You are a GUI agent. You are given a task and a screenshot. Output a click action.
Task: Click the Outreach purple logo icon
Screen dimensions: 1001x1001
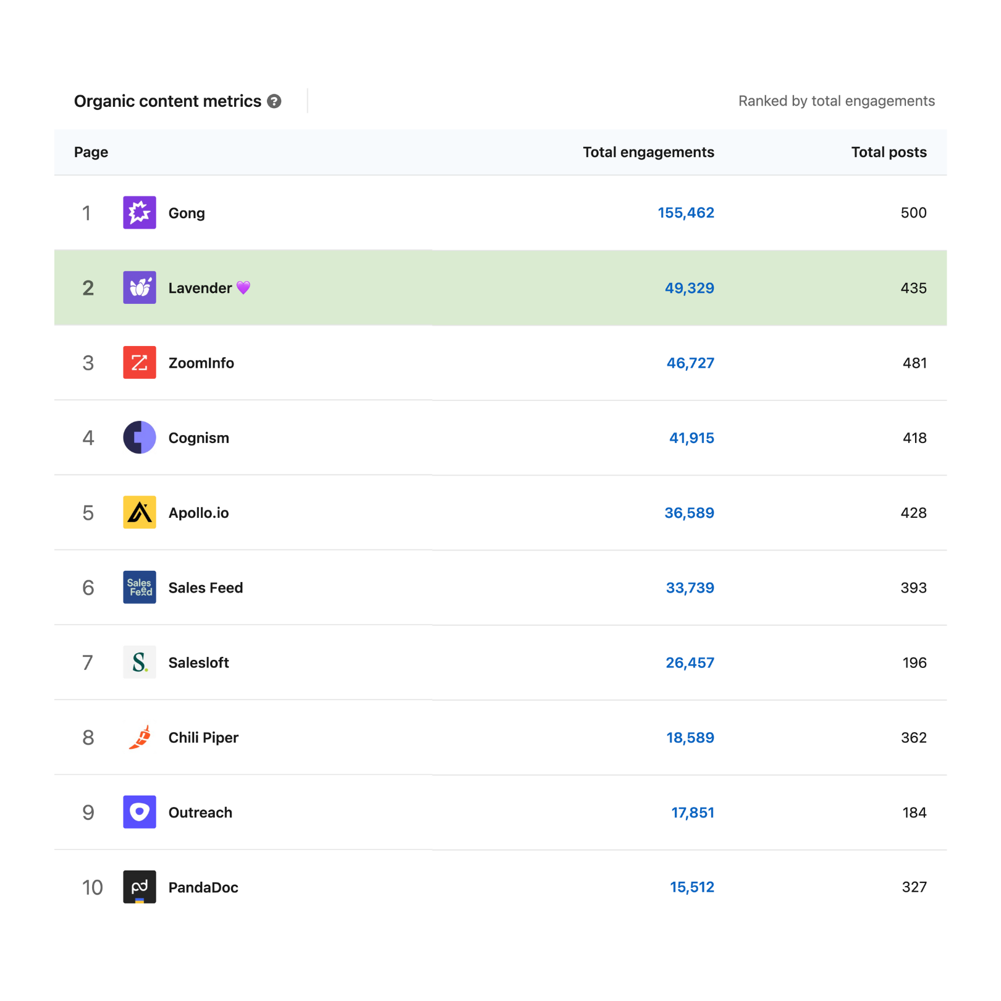[x=139, y=812]
